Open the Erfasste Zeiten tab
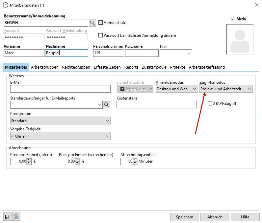The image size is (262, 223). 107,67
